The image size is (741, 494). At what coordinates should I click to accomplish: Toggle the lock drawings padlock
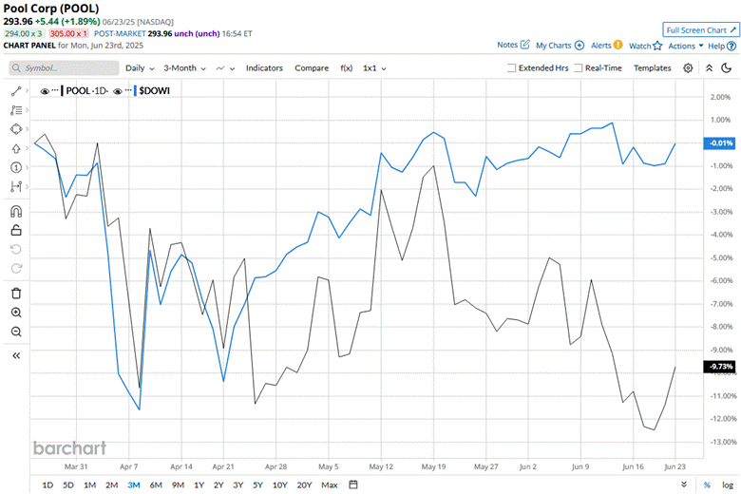[16, 230]
